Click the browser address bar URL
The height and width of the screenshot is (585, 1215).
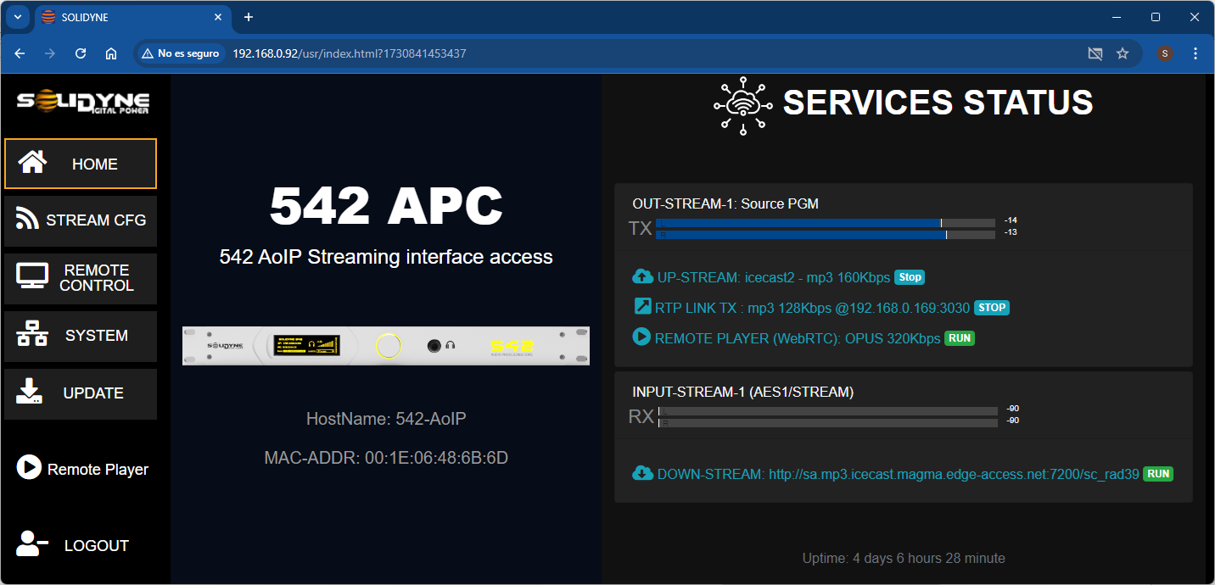pos(348,53)
